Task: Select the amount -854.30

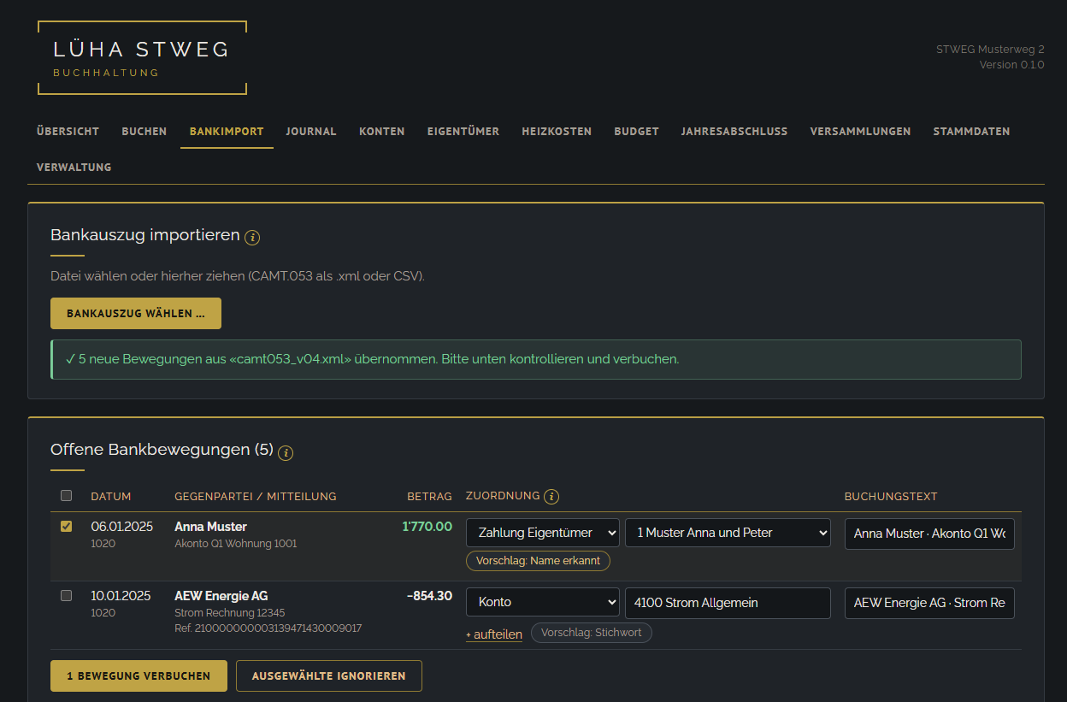Action: point(430,596)
